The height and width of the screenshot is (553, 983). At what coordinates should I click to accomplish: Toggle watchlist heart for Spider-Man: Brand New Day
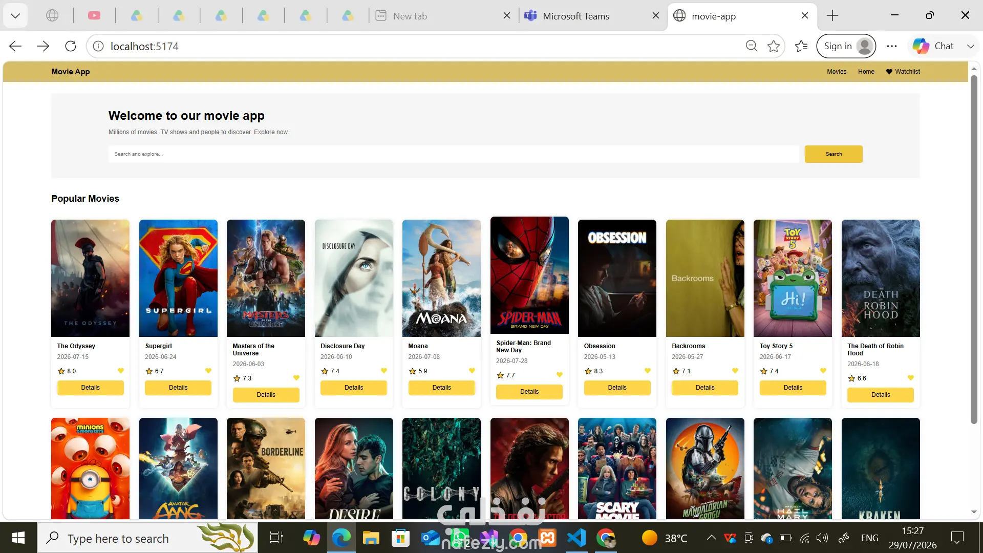click(x=560, y=375)
